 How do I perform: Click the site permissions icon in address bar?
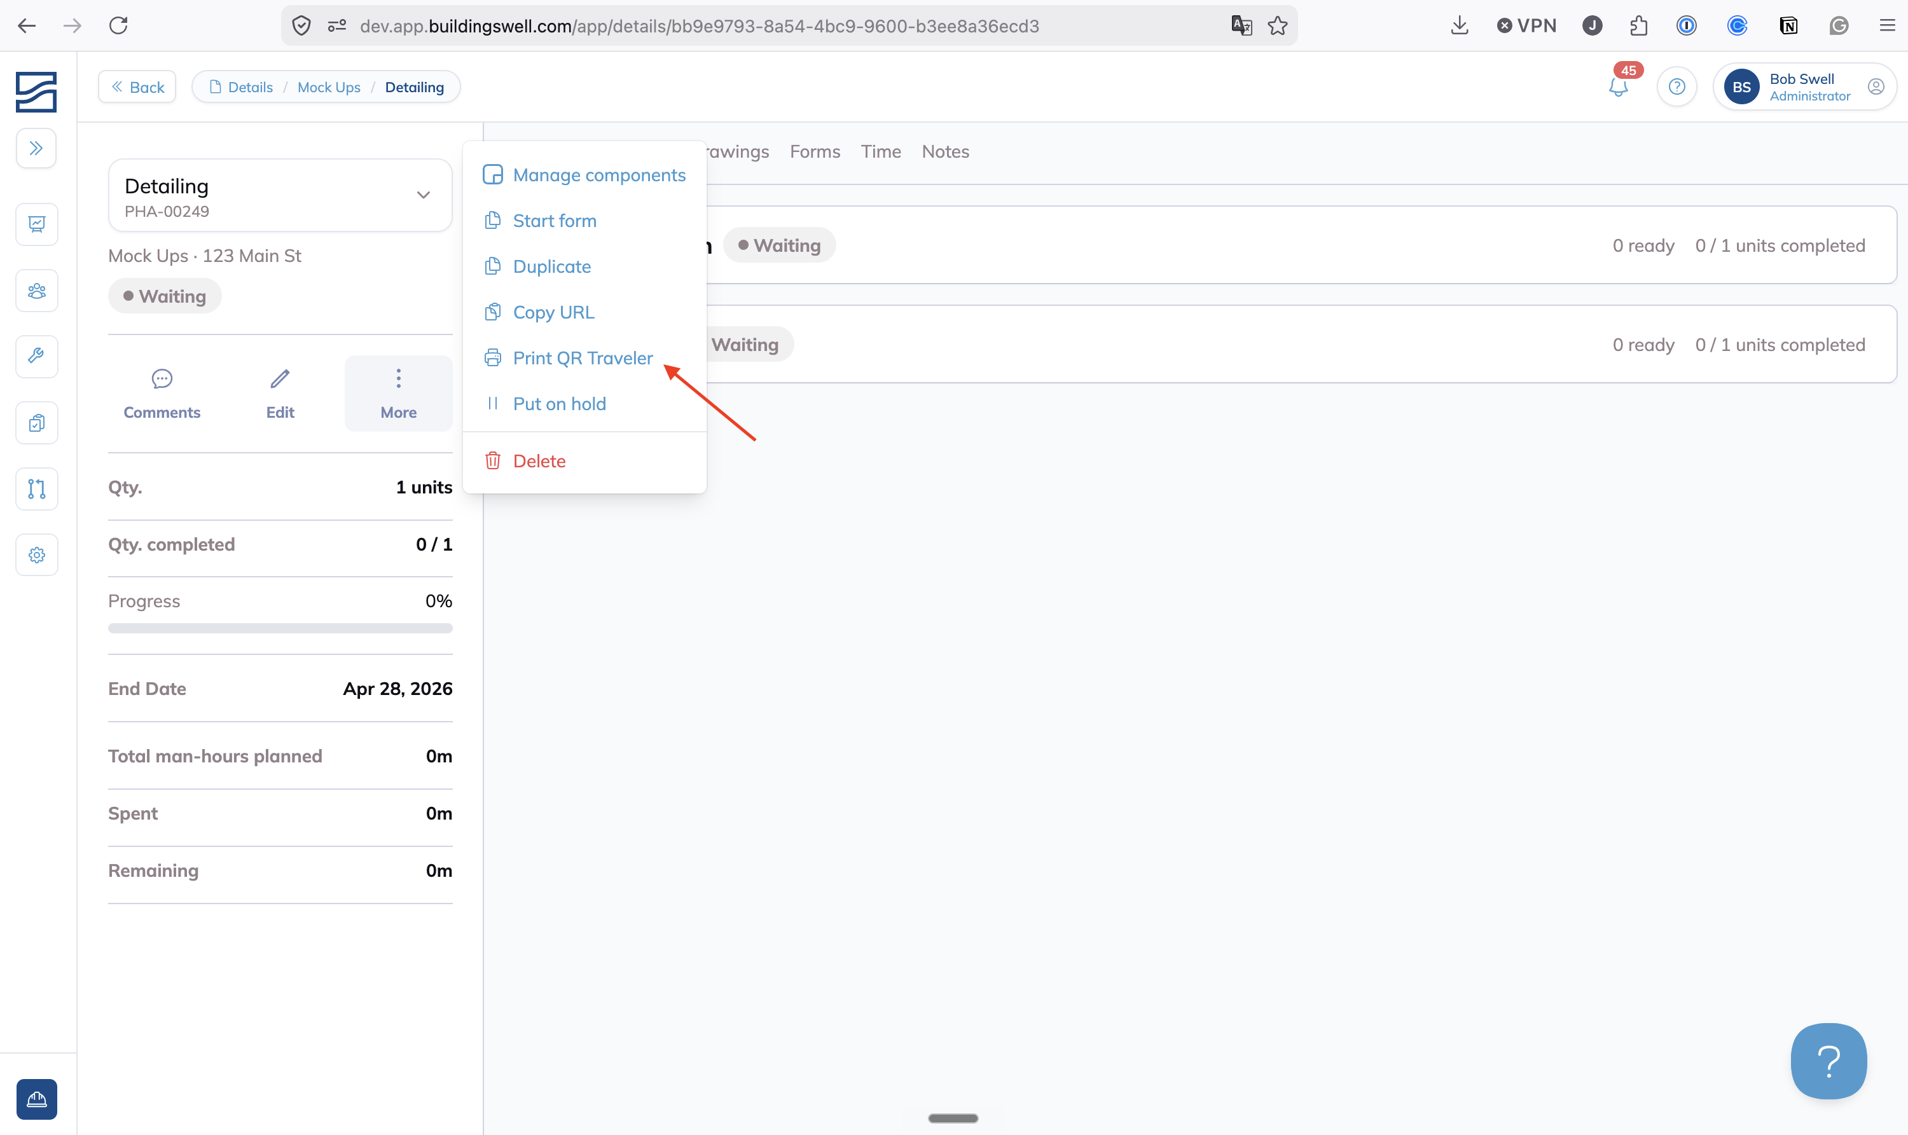[x=336, y=26]
